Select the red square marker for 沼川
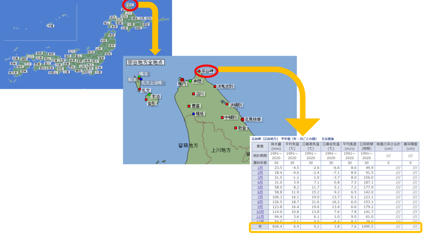 [192, 94]
